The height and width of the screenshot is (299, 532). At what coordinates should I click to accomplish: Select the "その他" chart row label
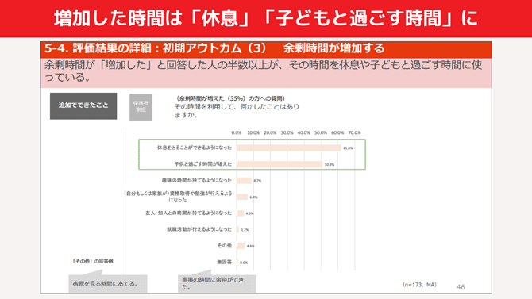tap(225, 245)
